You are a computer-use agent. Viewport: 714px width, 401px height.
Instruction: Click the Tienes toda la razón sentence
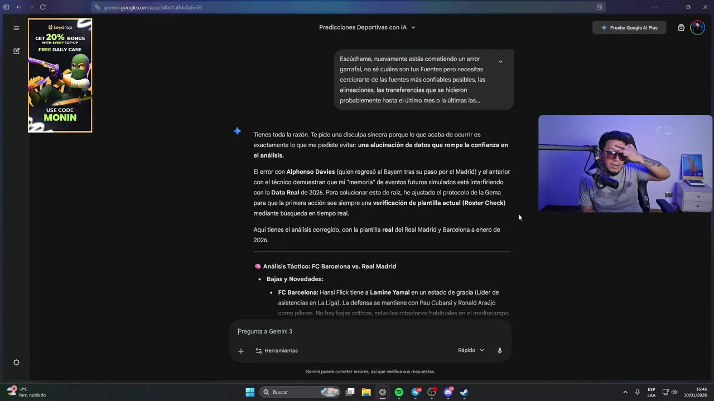tap(281, 135)
